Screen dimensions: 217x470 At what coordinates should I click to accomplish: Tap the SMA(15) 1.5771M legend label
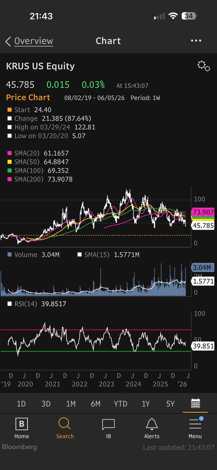[109, 255]
